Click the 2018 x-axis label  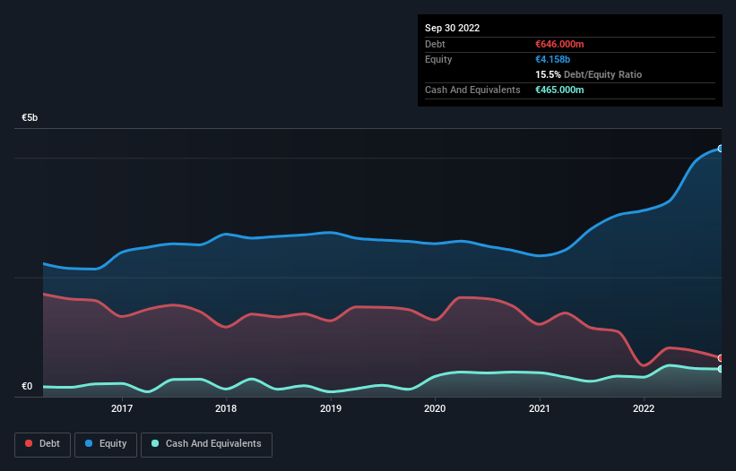pos(226,408)
